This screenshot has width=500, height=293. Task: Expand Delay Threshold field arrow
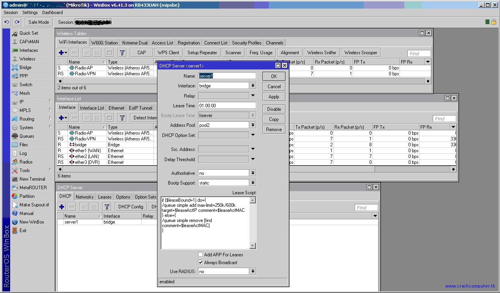coord(253,159)
